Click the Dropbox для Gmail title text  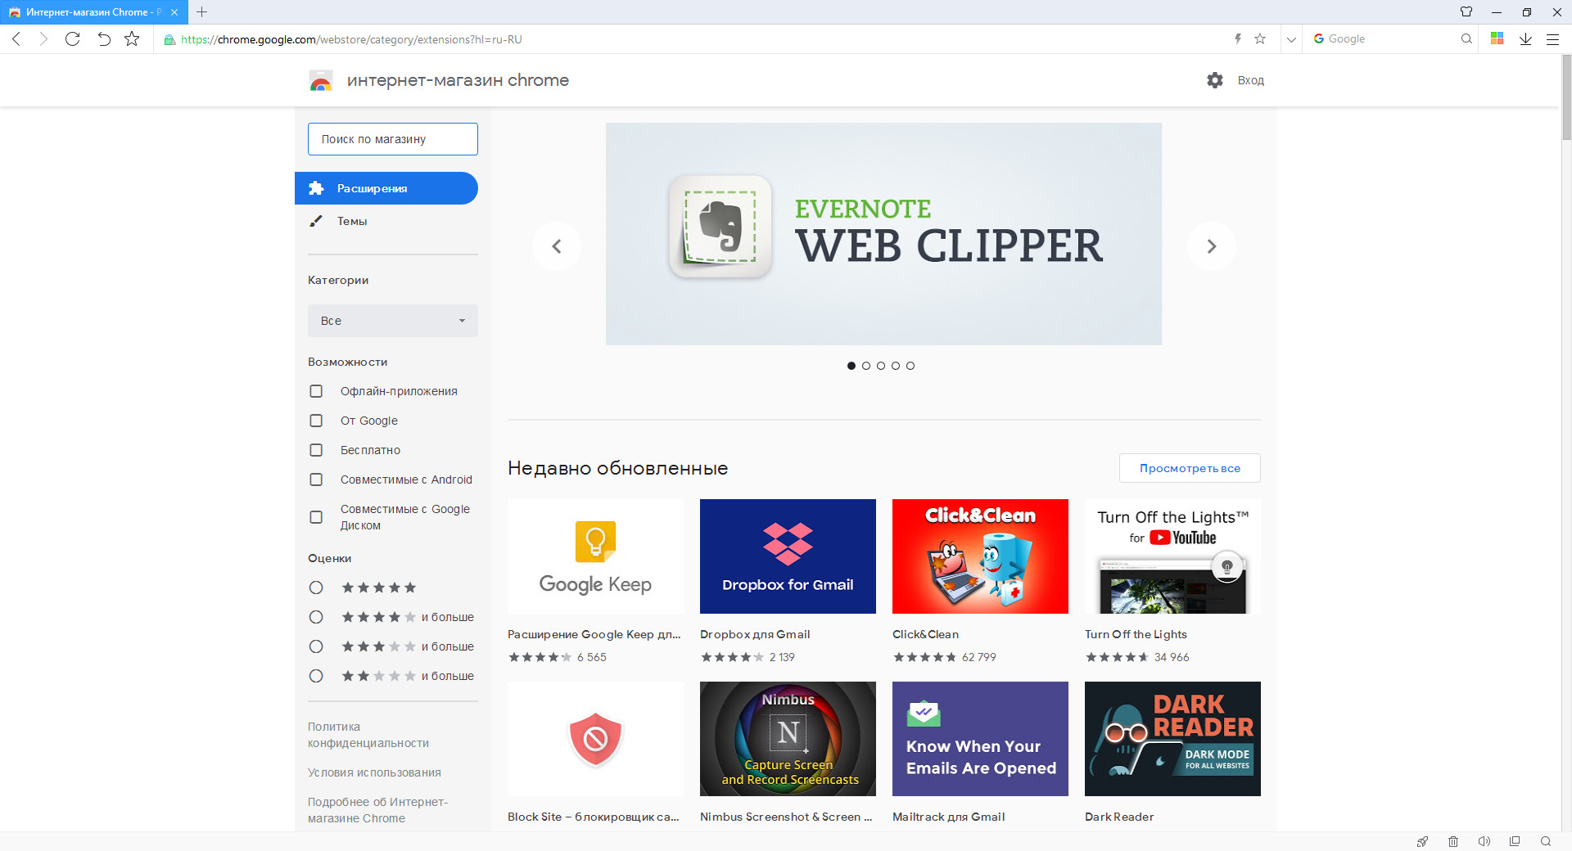point(755,634)
